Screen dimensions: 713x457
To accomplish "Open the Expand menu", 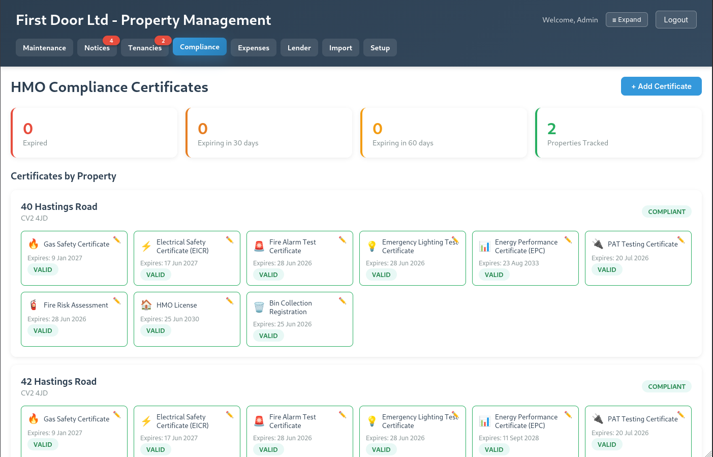I will [x=627, y=19].
